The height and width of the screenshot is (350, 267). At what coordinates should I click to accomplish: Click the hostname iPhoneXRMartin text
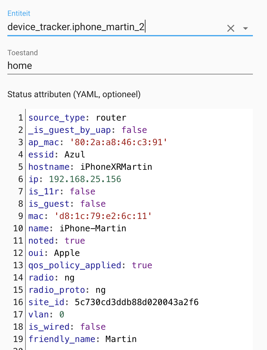tap(116, 167)
